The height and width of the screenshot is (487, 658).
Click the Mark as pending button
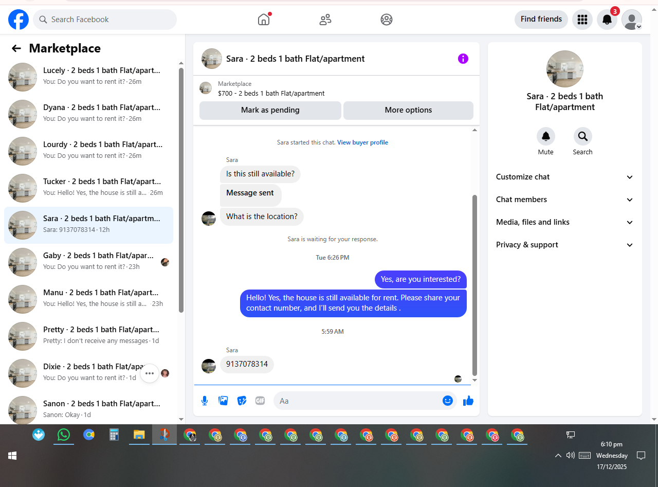pyautogui.click(x=270, y=110)
